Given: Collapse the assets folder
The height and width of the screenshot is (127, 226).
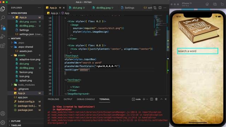Looking at the screenshot, I should click(25, 55).
